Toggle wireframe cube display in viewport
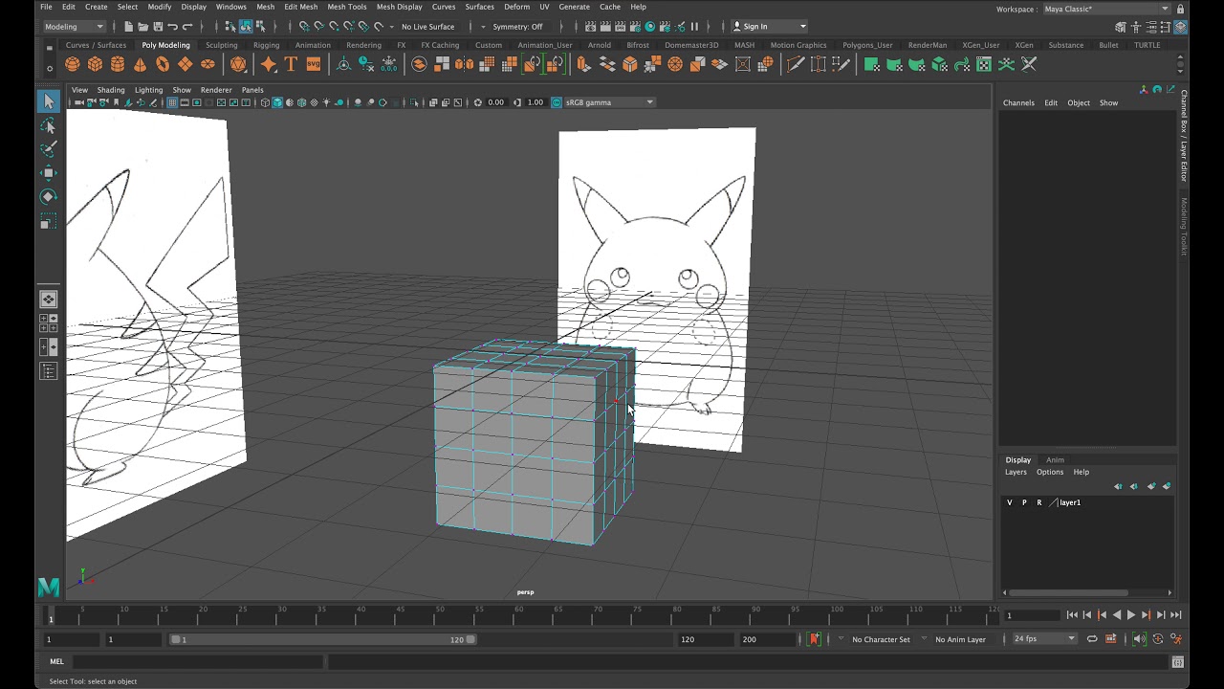Viewport: 1224px width, 689px height. (x=265, y=102)
